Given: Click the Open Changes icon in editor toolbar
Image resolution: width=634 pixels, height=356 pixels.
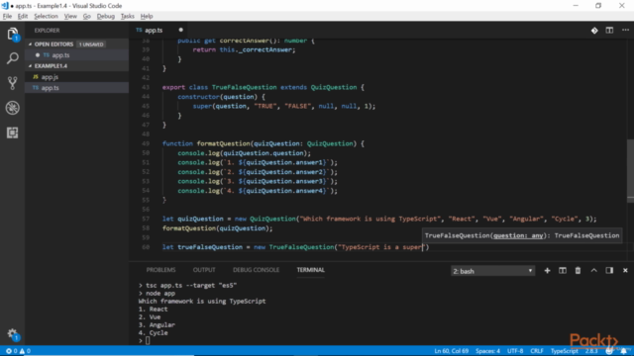Looking at the screenshot, I should (594, 31).
